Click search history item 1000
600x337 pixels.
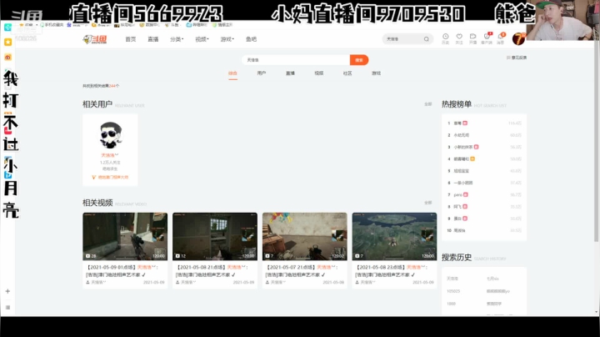pyautogui.click(x=451, y=304)
